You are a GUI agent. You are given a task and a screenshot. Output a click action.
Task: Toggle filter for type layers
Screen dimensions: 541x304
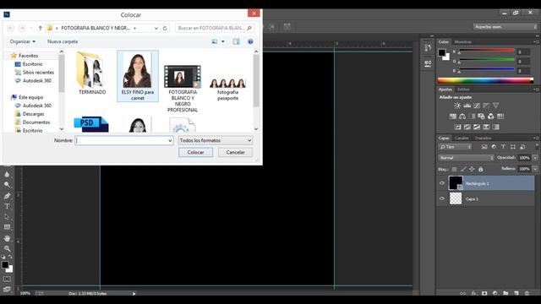tap(504, 147)
